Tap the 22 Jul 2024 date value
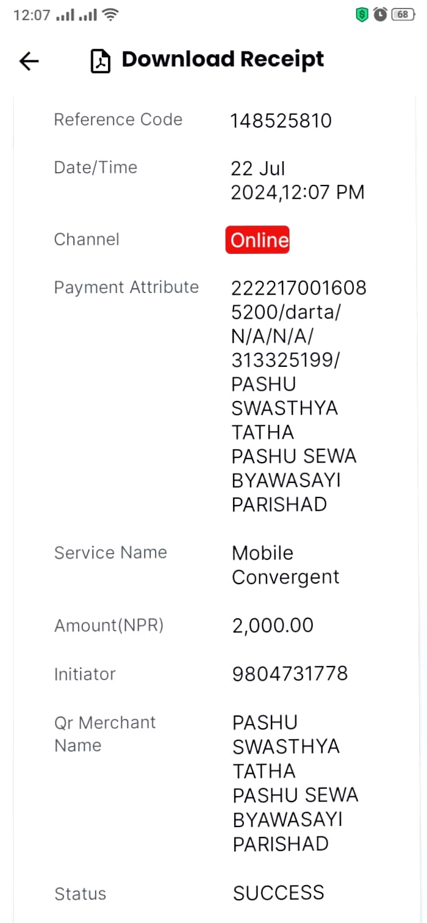 coord(298,181)
